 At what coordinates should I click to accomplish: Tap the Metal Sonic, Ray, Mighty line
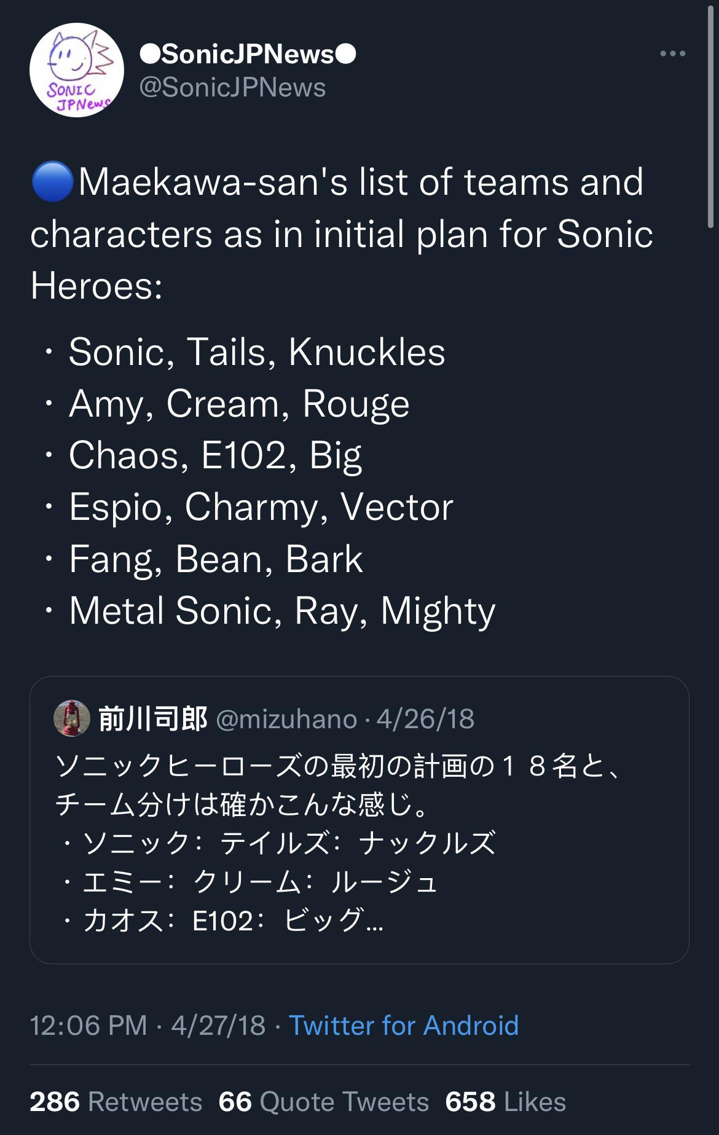pos(282,611)
